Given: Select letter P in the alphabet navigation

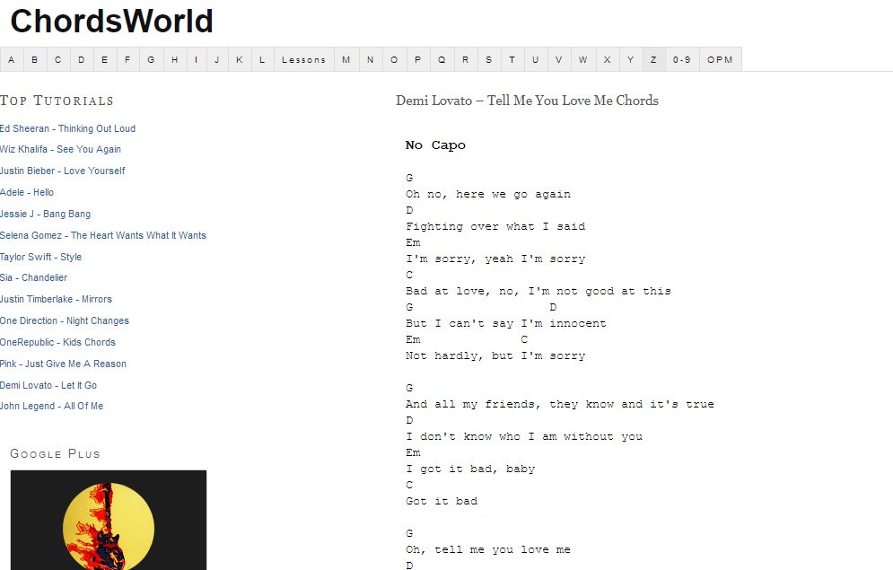Looking at the screenshot, I should click(x=418, y=59).
